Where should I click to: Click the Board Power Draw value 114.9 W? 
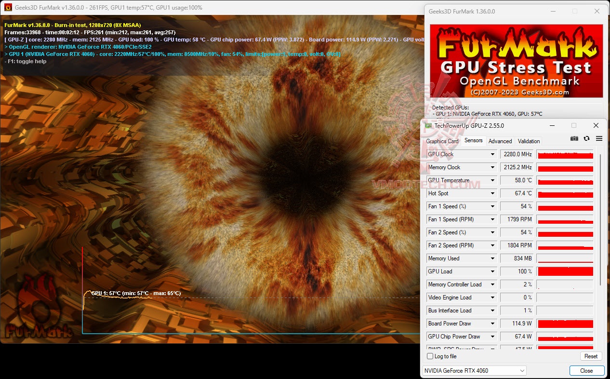(x=517, y=324)
